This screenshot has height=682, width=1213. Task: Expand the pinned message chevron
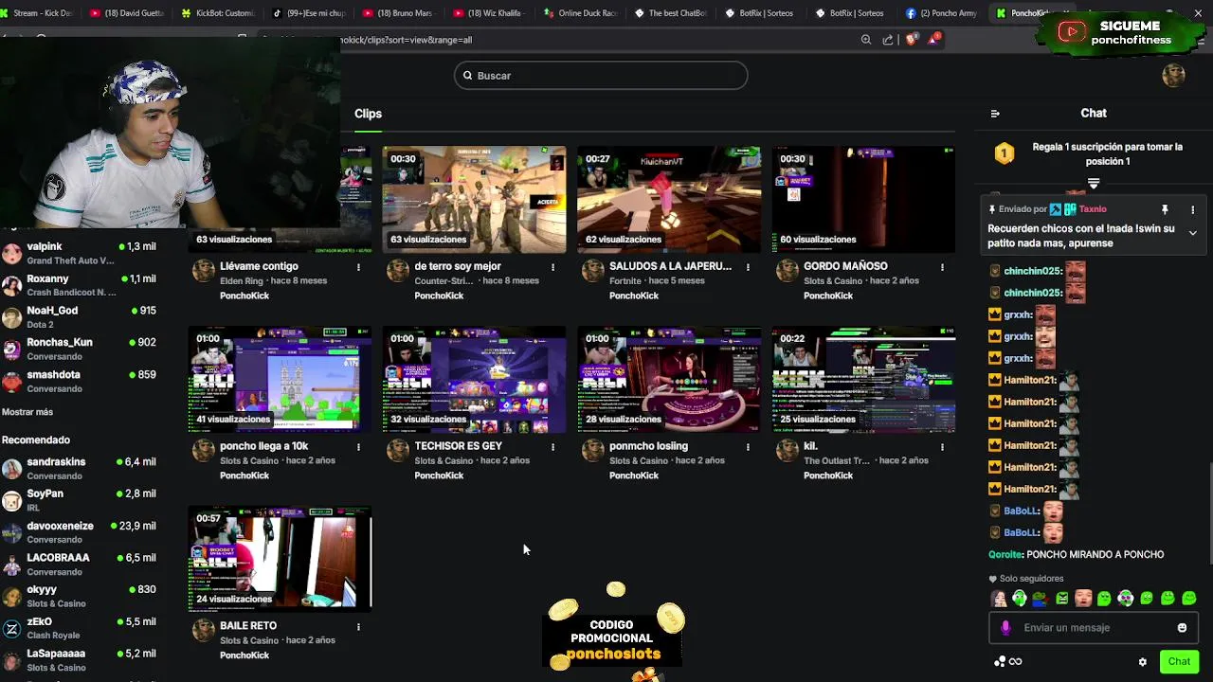tap(1192, 233)
